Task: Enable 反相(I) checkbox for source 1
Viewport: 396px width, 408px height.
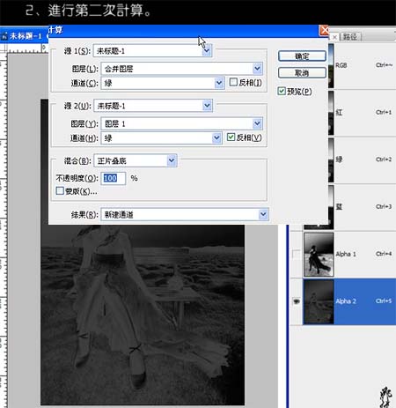Action: point(233,82)
